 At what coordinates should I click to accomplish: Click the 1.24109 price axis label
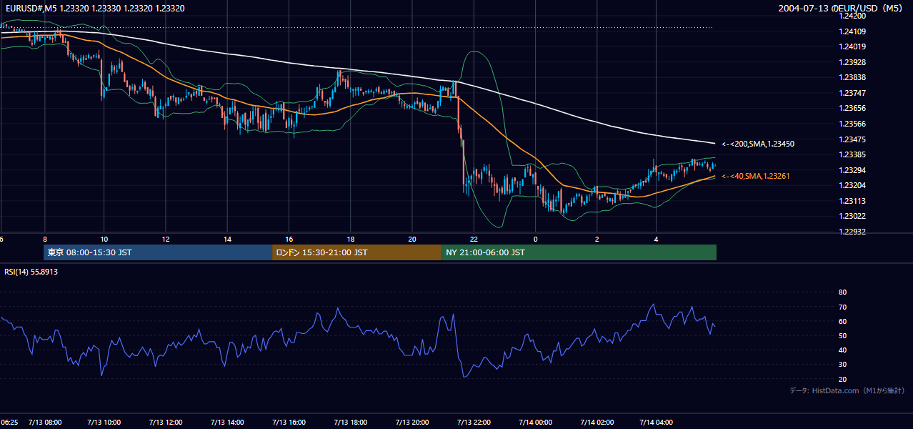point(852,31)
